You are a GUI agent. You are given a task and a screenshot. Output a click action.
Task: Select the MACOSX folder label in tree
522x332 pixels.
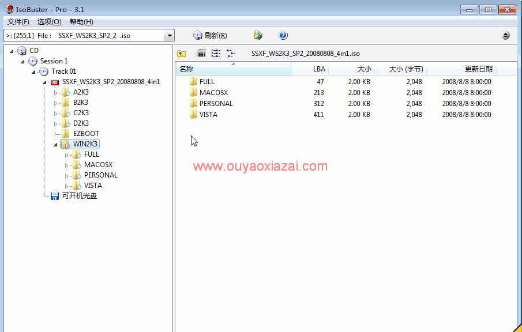tap(98, 165)
